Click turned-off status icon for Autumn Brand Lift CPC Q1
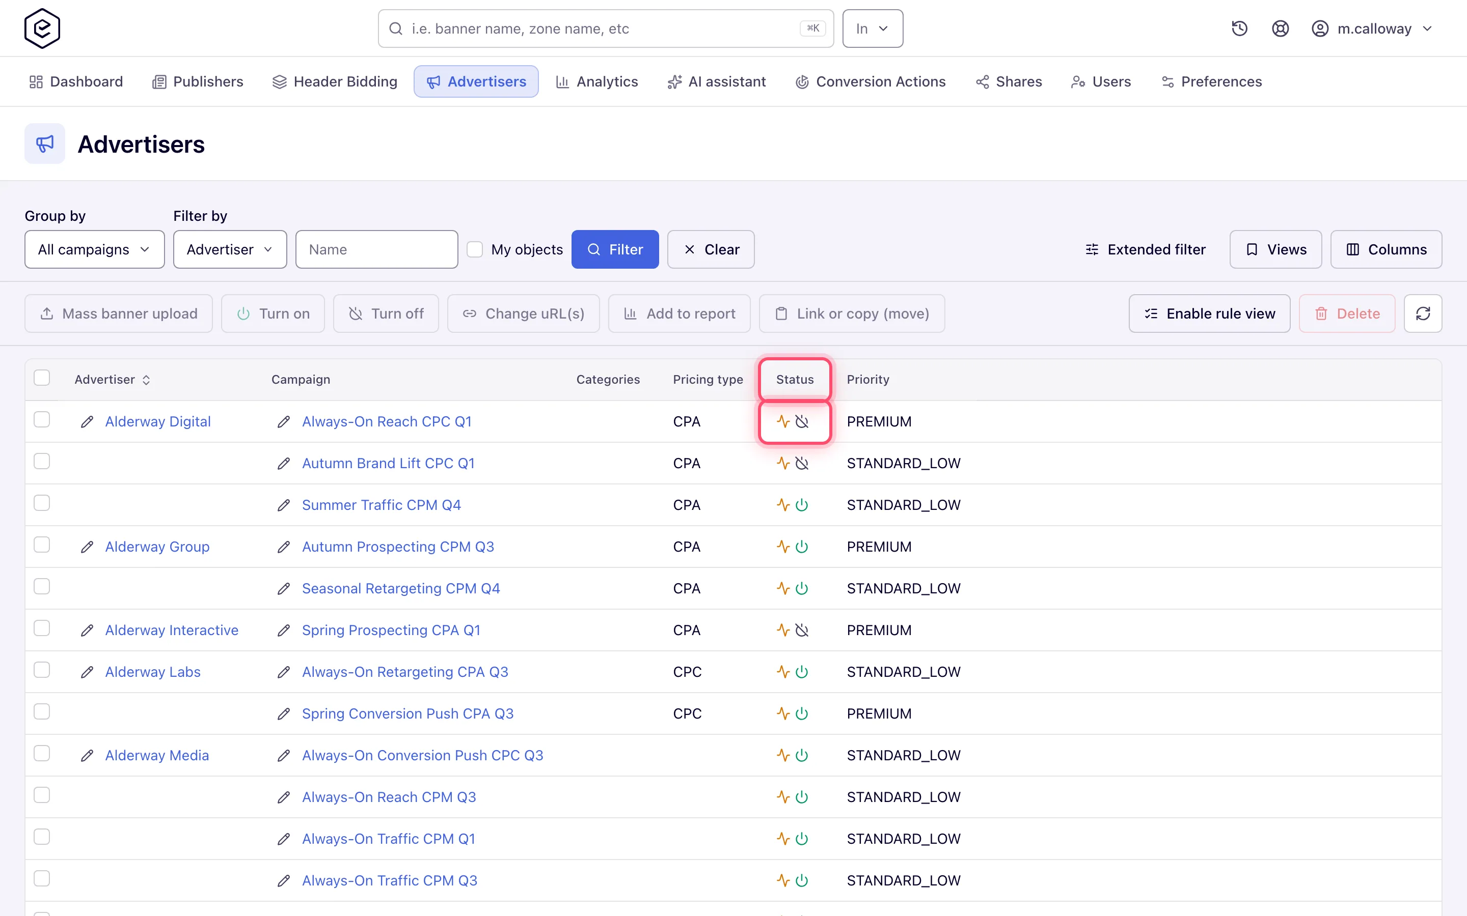Viewport: 1467px width, 916px height. pos(801,464)
